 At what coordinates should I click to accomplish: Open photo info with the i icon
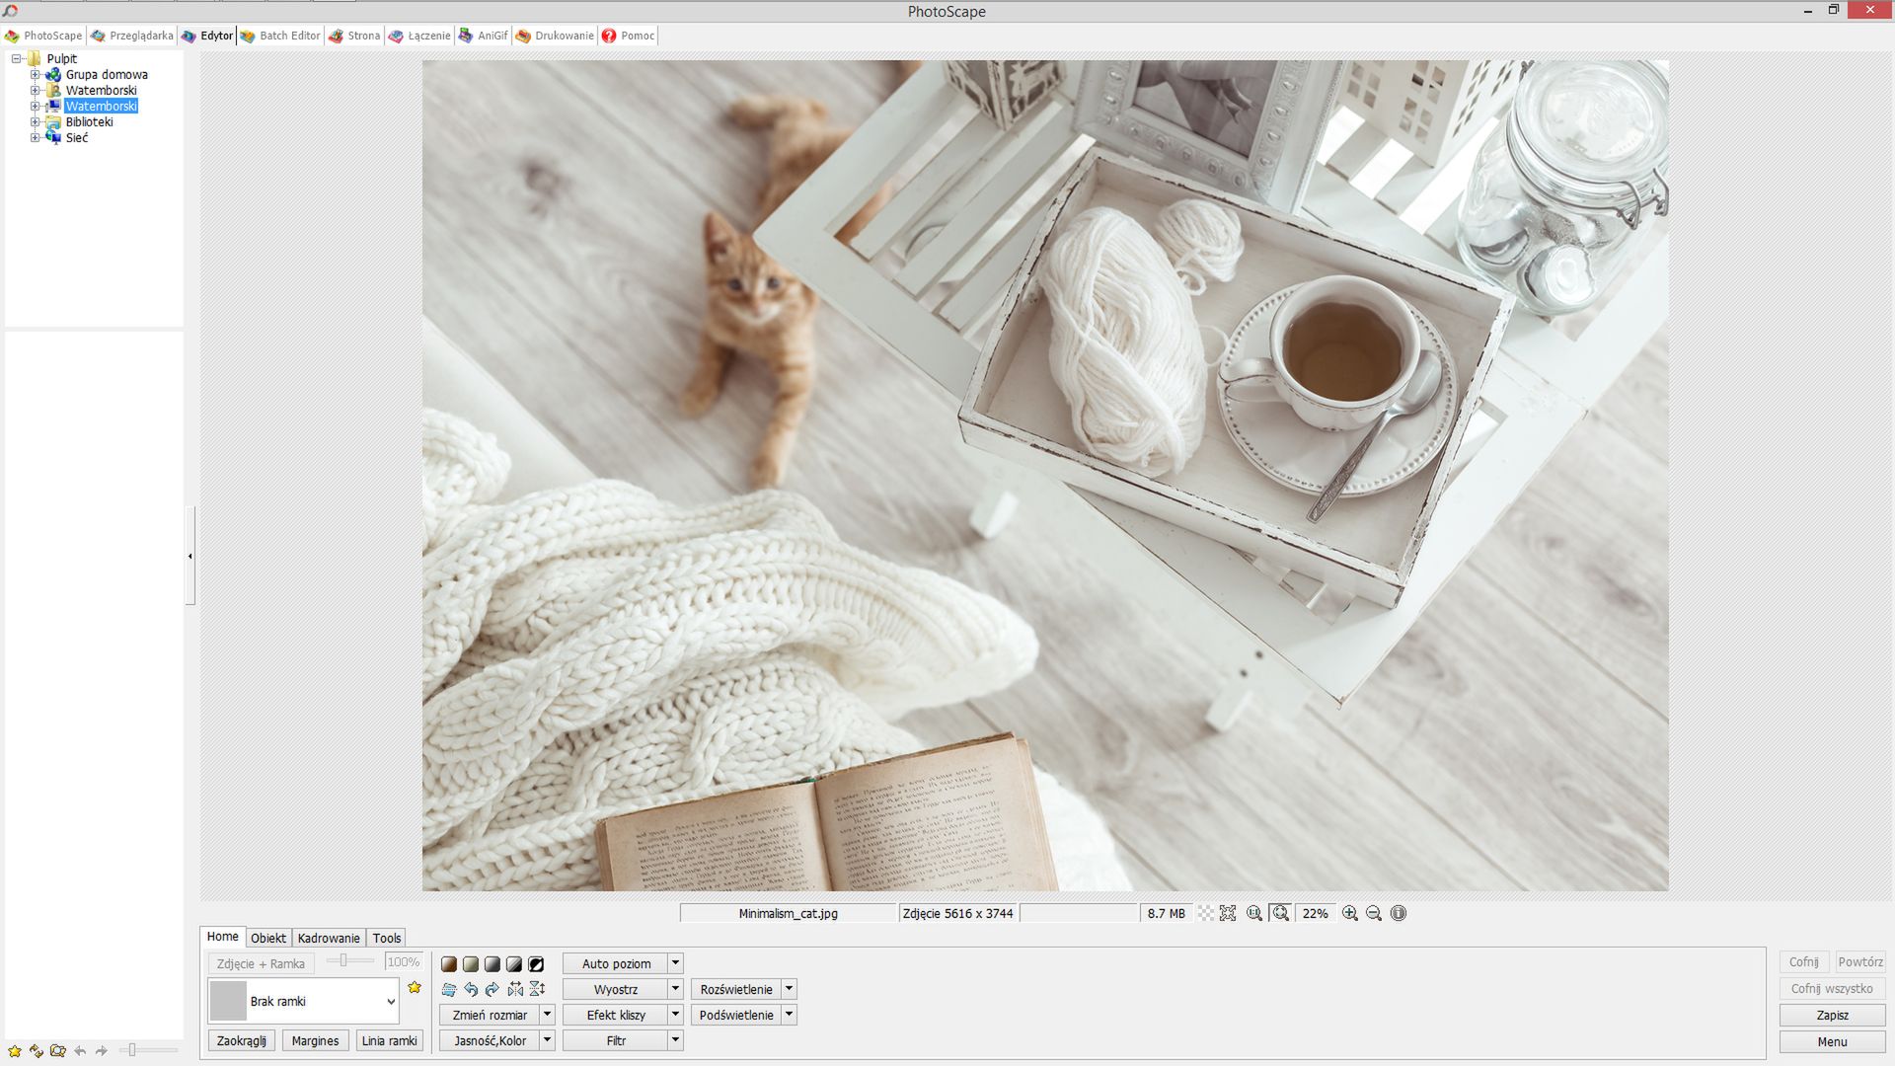1399,914
